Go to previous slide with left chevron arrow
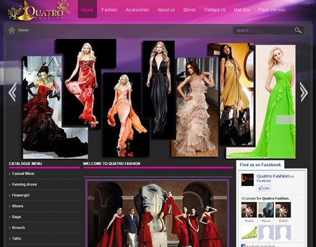This screenshot has width=316, height=247. pos(13,92)
